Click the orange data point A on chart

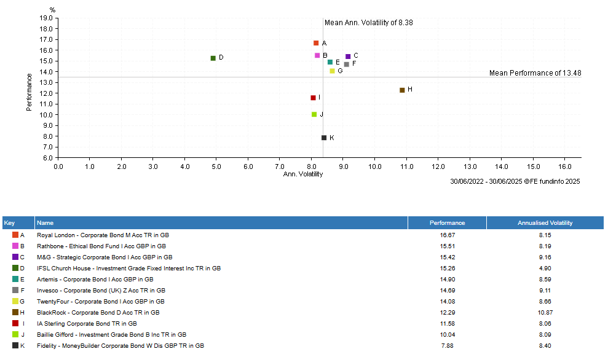pyautogui.click(x=316, y=43)
